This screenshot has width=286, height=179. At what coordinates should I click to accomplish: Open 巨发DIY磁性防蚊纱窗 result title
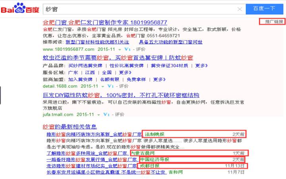[x=121, y=95]
